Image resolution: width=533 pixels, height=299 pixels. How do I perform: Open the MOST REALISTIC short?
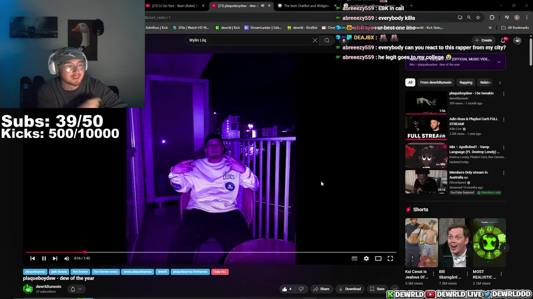point(489,243)
